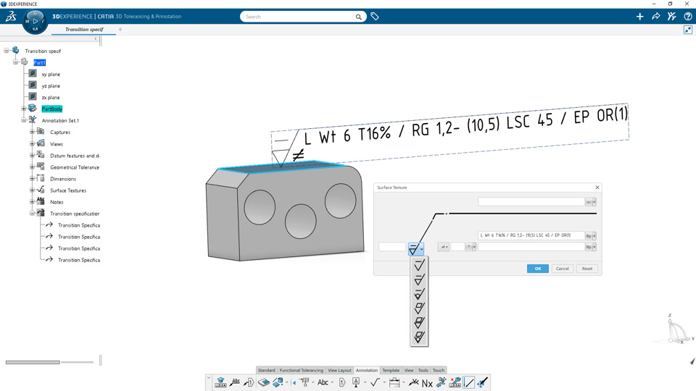The height and width of the screenshot is (391, 696).
Task: Click the compass play button
Action: pyautogui.click(x=36, y=21)
